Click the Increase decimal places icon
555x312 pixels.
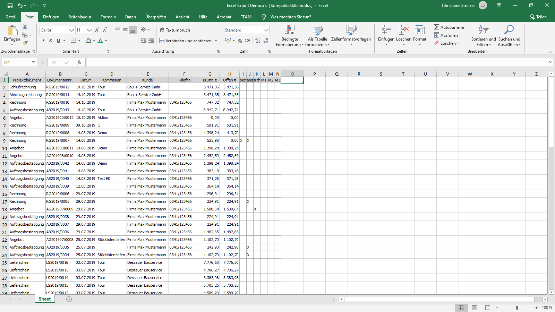[x=258, y=41]
